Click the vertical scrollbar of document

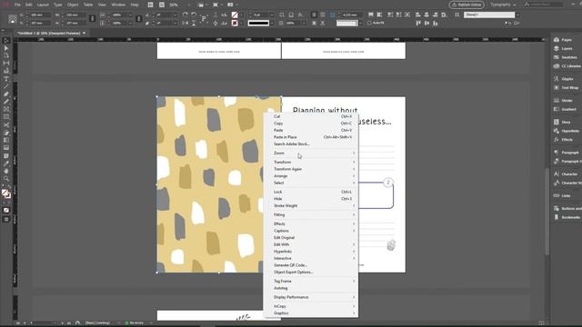point(547,212)
